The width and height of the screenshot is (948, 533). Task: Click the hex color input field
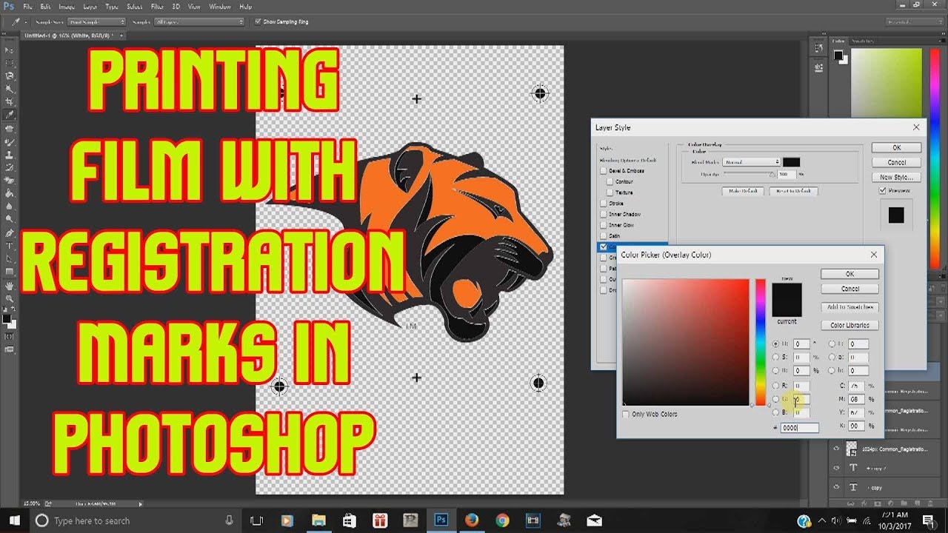799,428
